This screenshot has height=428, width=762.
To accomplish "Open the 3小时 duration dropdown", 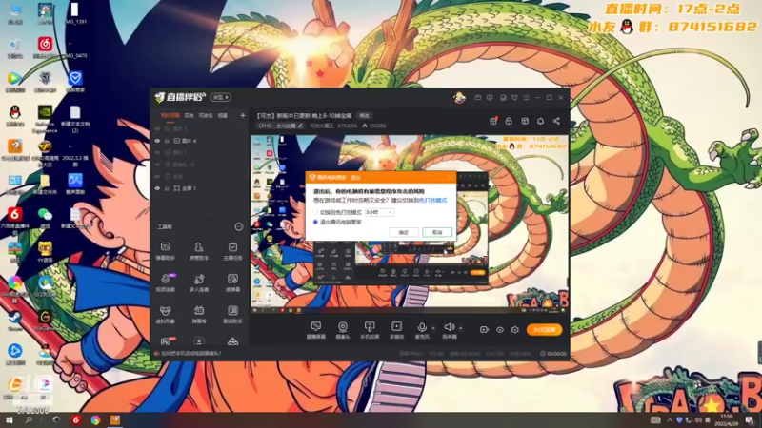I will point(379,212).
